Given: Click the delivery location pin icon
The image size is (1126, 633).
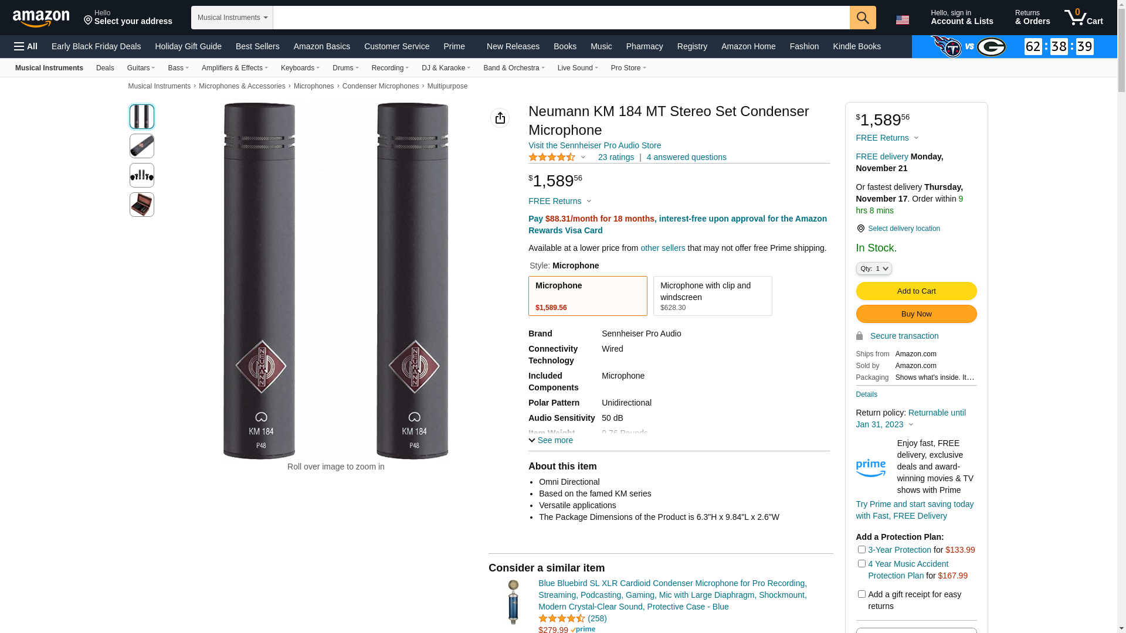Looking at the screenshot, I should tap(860, 229).
